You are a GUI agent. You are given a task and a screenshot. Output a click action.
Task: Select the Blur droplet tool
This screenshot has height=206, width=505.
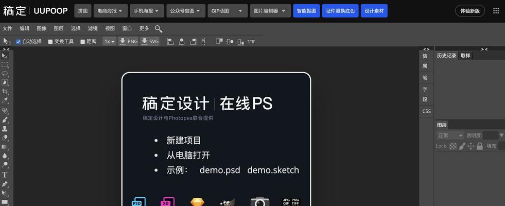pos(5,156)
